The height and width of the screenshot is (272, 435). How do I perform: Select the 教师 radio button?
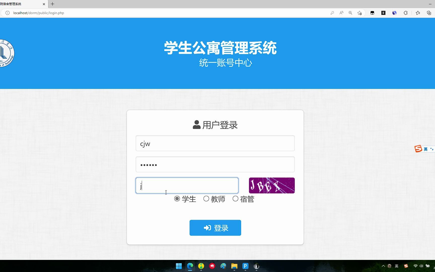pyautogui.click(x=206, y=199)
